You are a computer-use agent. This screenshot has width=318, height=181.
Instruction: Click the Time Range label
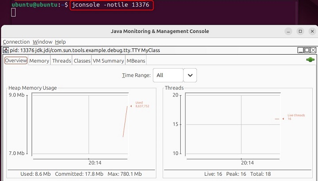point(136,75)
